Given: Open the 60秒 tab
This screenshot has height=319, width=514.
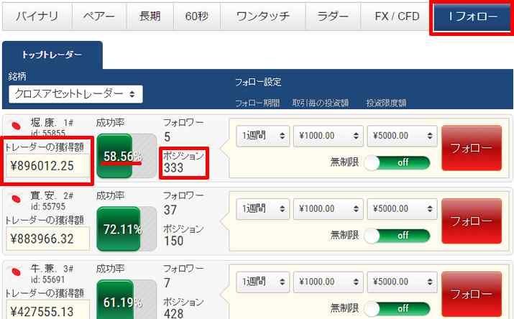Looking at the screenshot, I should (x=197, y=17).
